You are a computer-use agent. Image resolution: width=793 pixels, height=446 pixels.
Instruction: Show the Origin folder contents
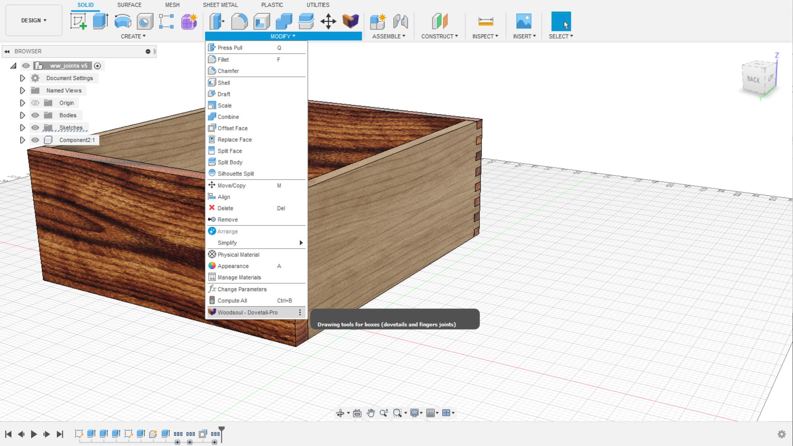click(x=23, y=103)
